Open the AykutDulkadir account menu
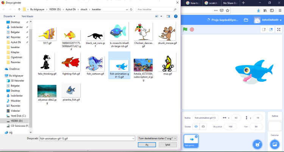 [268, 20]
